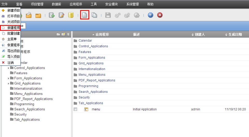The image size is (249, 137).
Task: Click the yellow database builder icon
Action: point(71,15)
